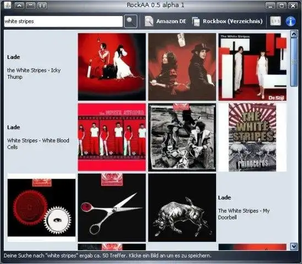Select Icky Thump cover with hats
Image resolution: width=302 pixels, height=264 pixels.
[182, 67]
